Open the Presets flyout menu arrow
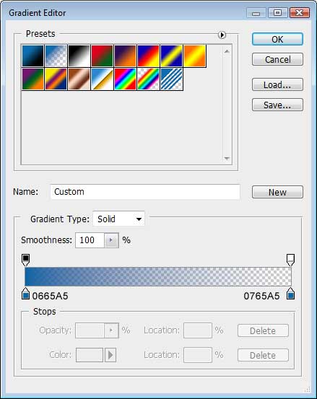Image resolution: width=317 pixels, height=399 pixels. [222, 35]
